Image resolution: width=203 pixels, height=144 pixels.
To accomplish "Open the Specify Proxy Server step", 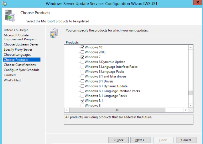I will 18,50.
